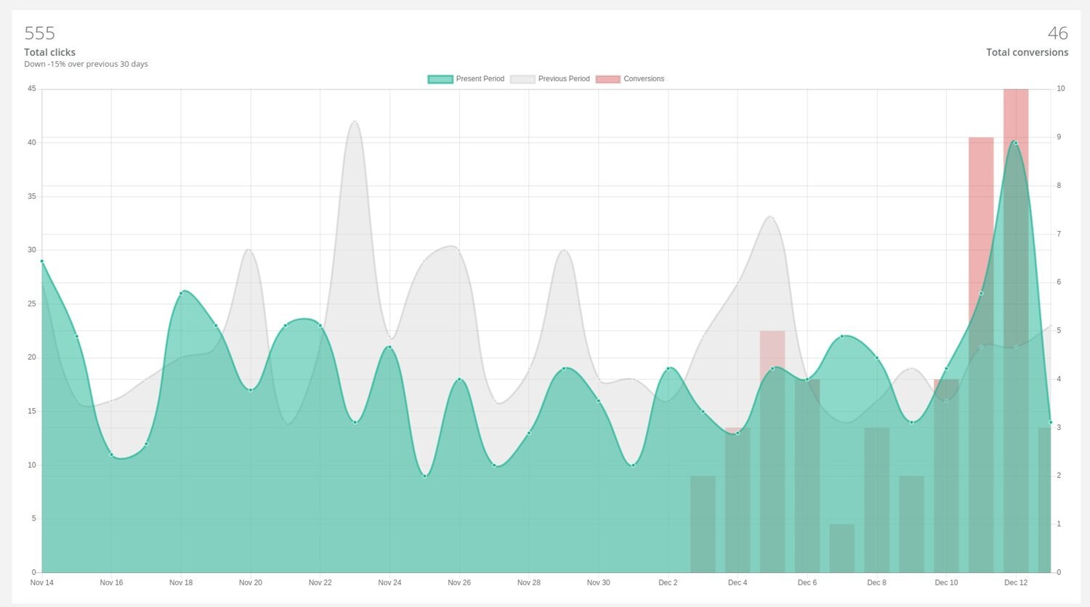The width and height of the screenshot is (1090, 607).
Task: Click the 46 Total conversions figure
Action: [1057, 33]
